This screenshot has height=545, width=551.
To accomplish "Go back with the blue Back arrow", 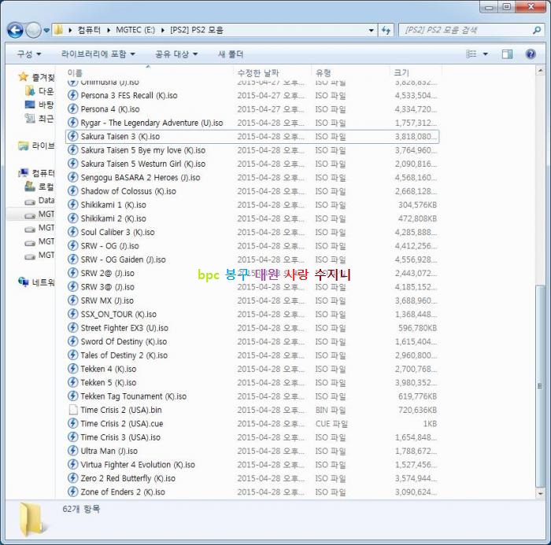I will 16,30.
